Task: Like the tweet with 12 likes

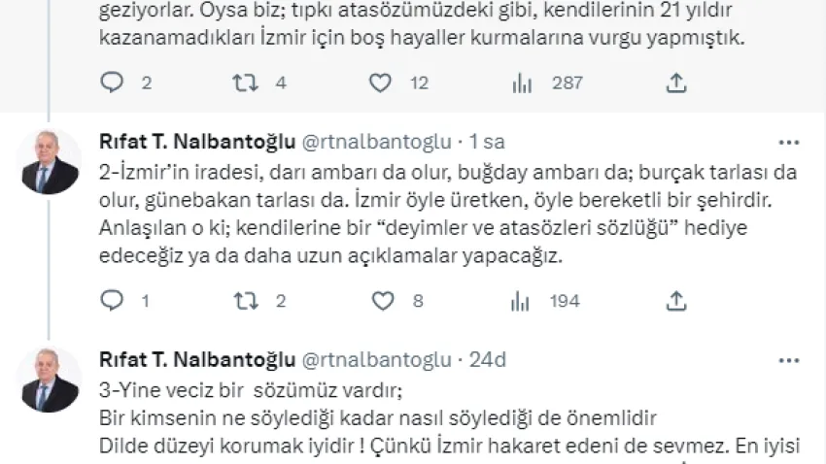Action: tap(380, 83)
